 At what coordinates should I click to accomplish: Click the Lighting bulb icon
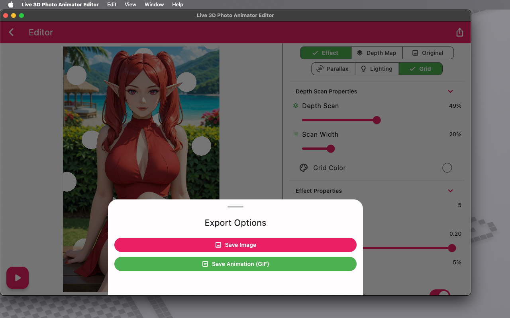(363, 69)
